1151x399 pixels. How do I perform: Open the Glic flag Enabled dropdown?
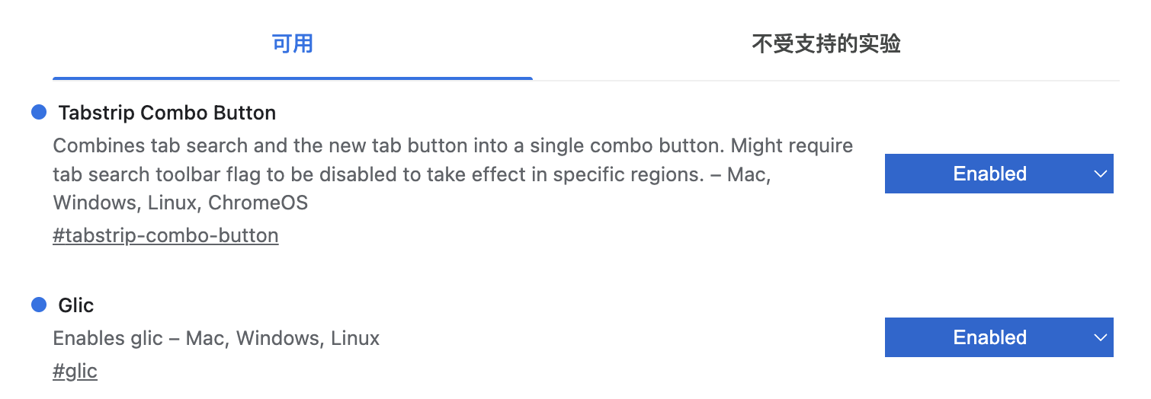[x=999, y=337]
